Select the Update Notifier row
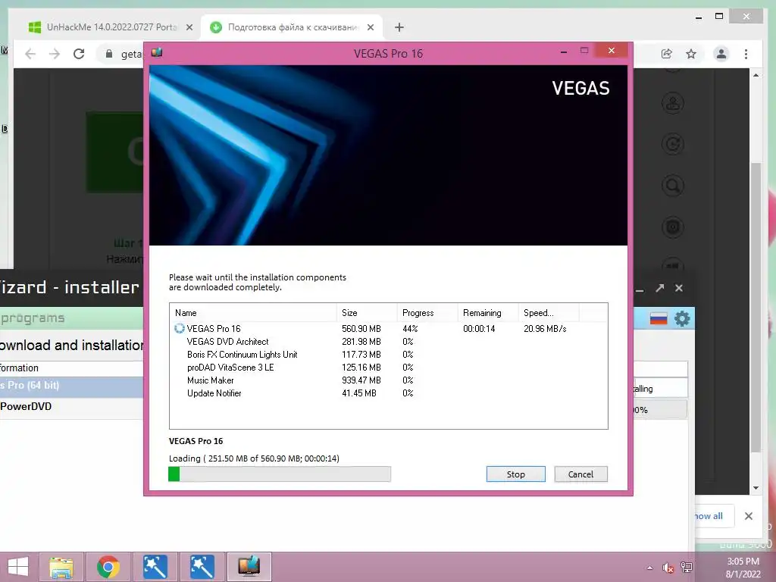Image resolution: width=776 pixels, height=582 pixels. 389,393
